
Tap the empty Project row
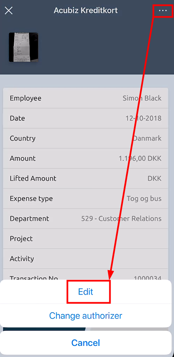(86, 239)
